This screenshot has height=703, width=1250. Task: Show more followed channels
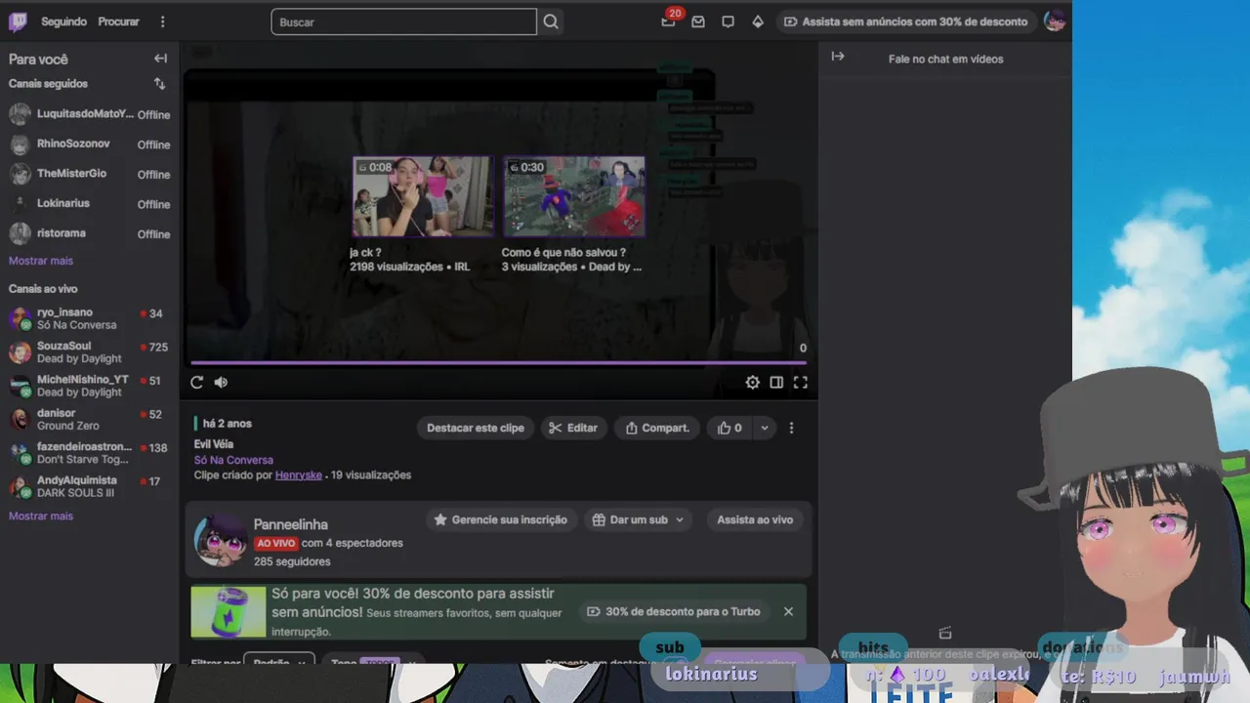41,261
